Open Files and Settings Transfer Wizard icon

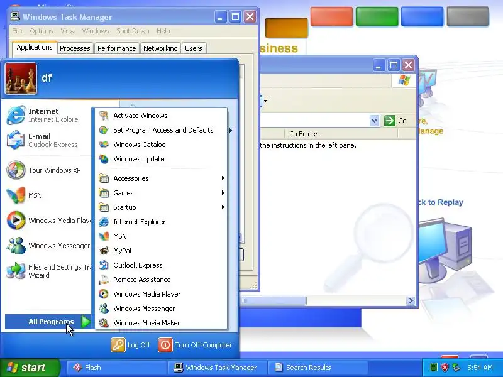pyautogui.click(x=16, y=271)
